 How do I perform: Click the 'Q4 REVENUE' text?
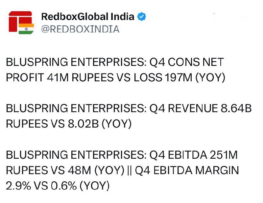(x=183, y=108)
